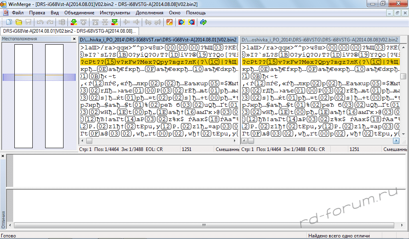The image size is (409, 239).
Task: Refresh comparison with green-blue arrows icon
Action: pos(203,22)
